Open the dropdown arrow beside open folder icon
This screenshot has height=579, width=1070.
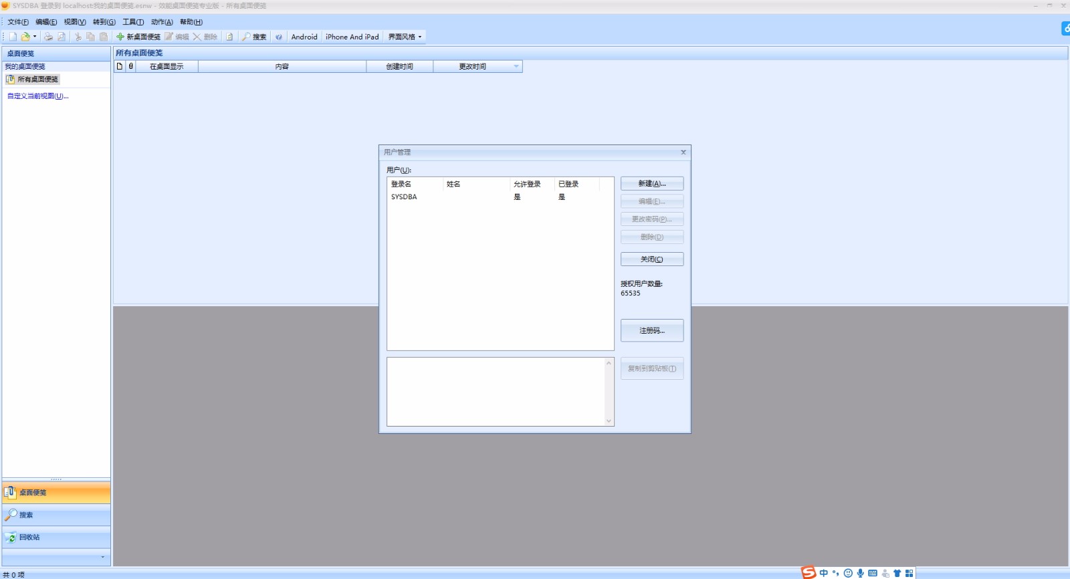(35, 37)
